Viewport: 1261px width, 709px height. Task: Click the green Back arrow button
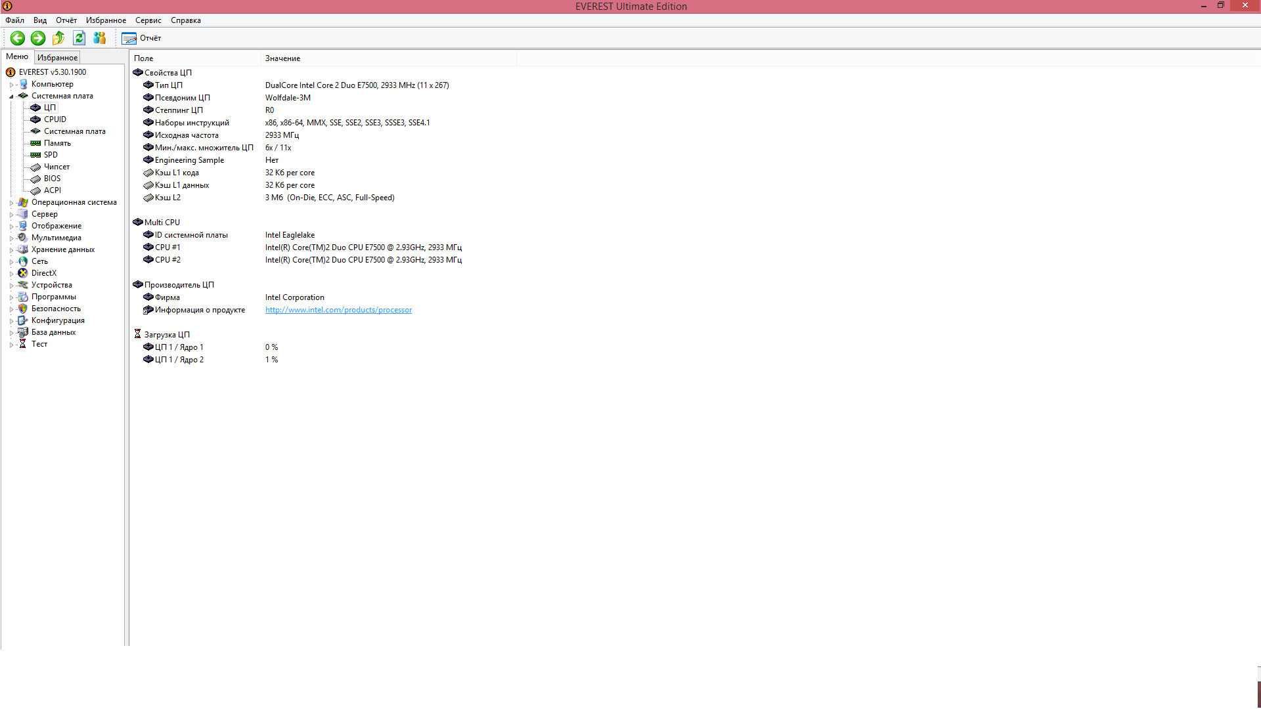pyautogui.click(x=18, y=38)
